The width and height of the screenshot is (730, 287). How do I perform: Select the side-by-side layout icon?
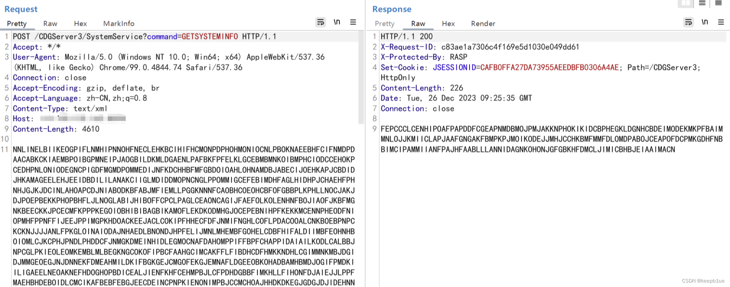(x=686, y=3)
